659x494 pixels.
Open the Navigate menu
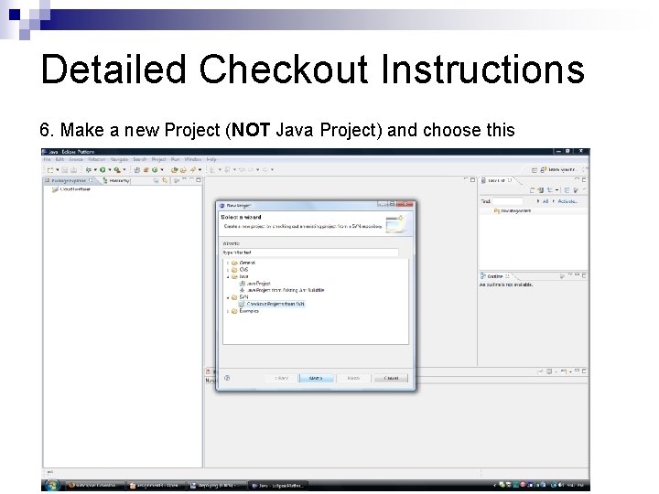point(119,159)
